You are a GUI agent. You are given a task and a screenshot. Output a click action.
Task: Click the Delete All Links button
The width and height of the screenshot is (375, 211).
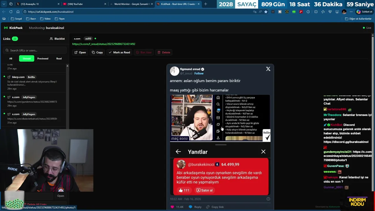35,204
